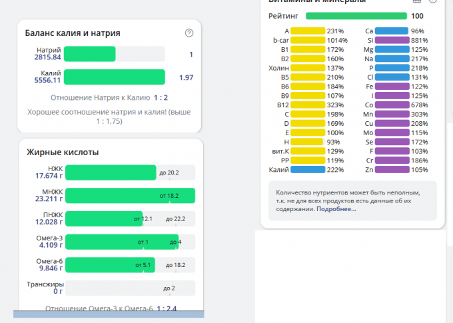Click the yellow vitamin C bar
Screen dimensions: 453x323
308,114
